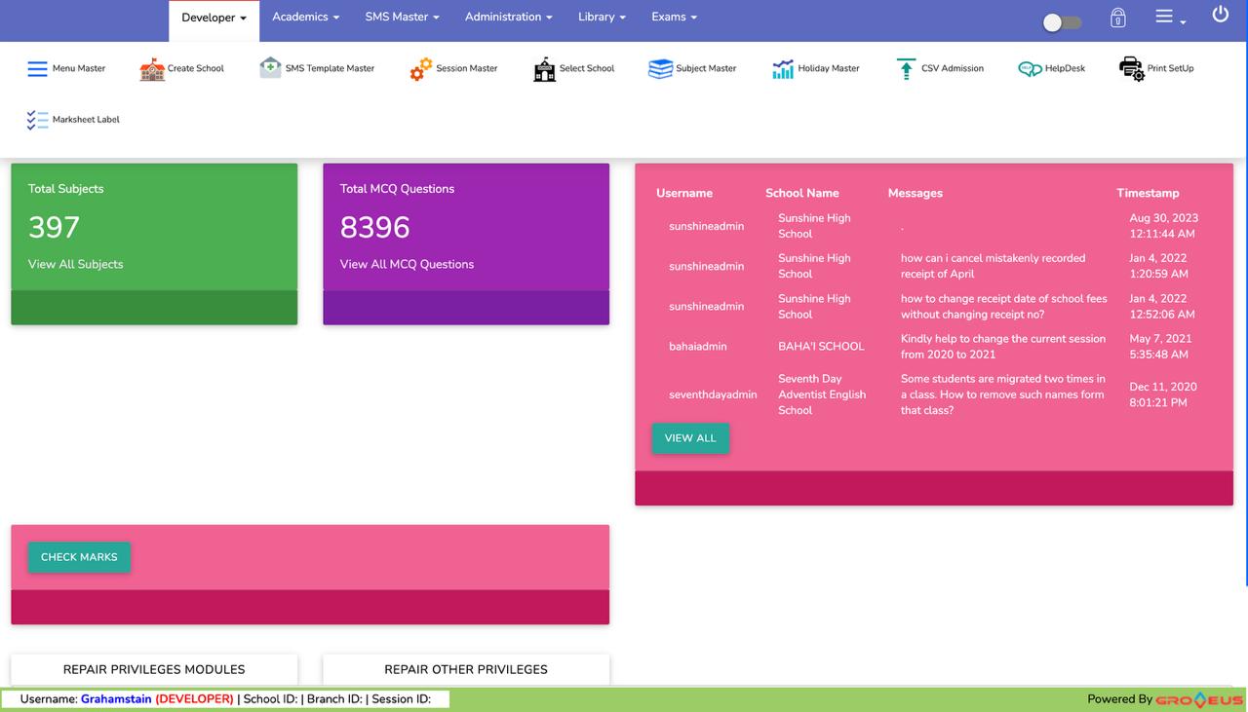Click the Print SetUp printer icon
1248x712 pixels.
(1131, 69)
